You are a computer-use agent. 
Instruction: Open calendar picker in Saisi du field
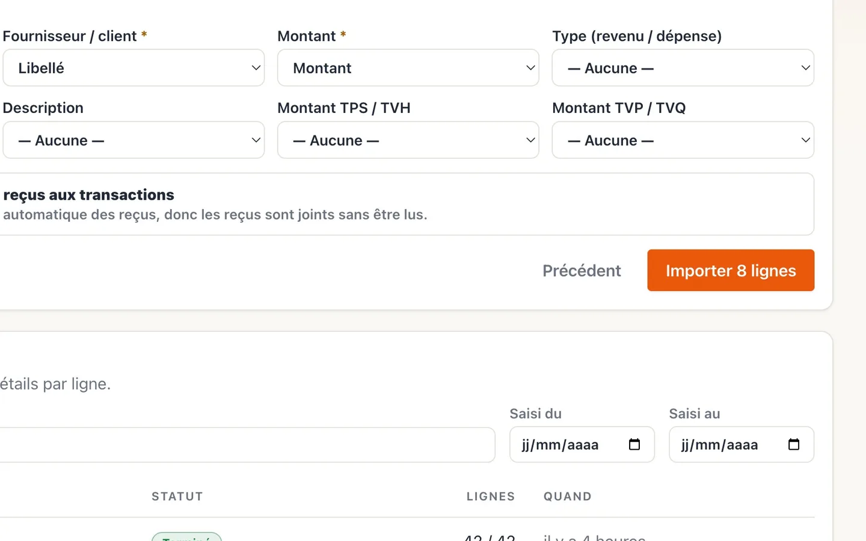pos(634,444)
